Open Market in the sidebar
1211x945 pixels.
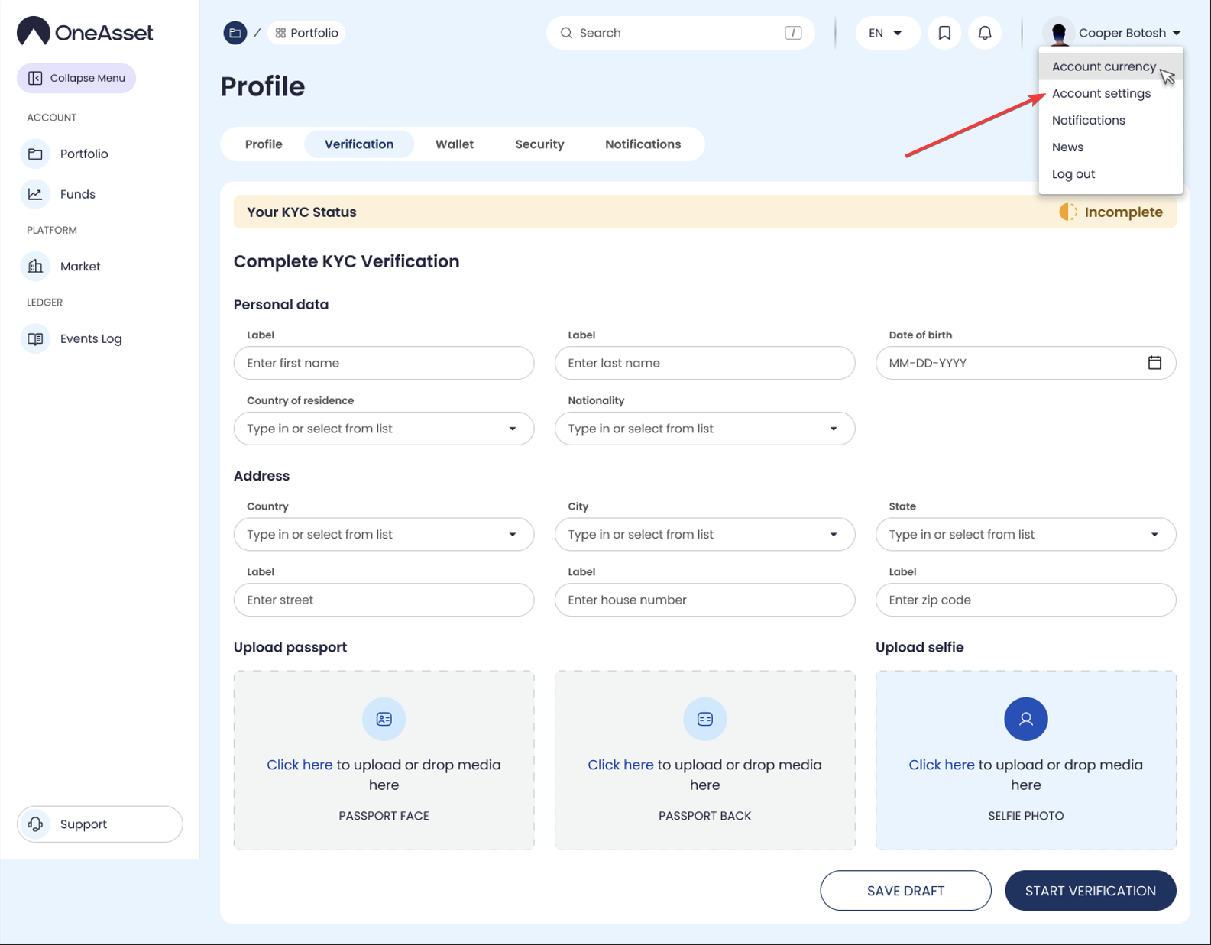coord(79,267)
